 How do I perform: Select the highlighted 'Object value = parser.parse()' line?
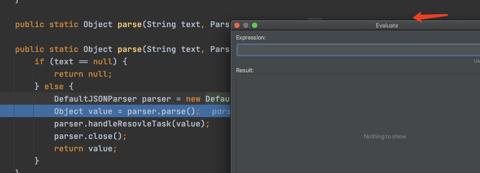[x=127, y=111]
